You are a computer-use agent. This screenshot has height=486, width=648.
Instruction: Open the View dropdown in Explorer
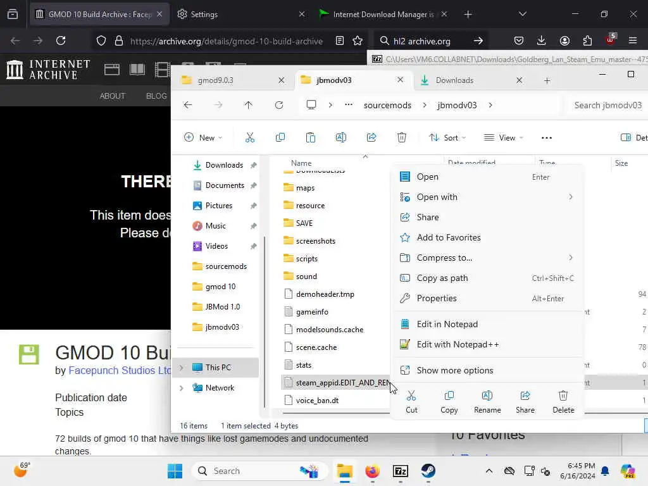click(503, 137)
